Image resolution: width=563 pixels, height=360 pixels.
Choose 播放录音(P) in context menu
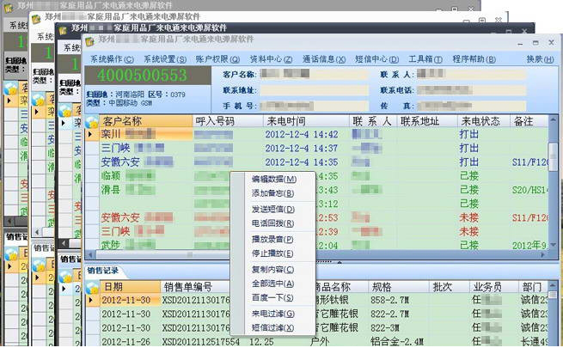point(272,240)
